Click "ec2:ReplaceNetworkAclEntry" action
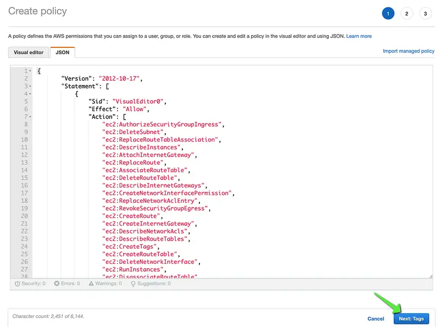This screenshot has width=447, height=327. click(150, 201)
